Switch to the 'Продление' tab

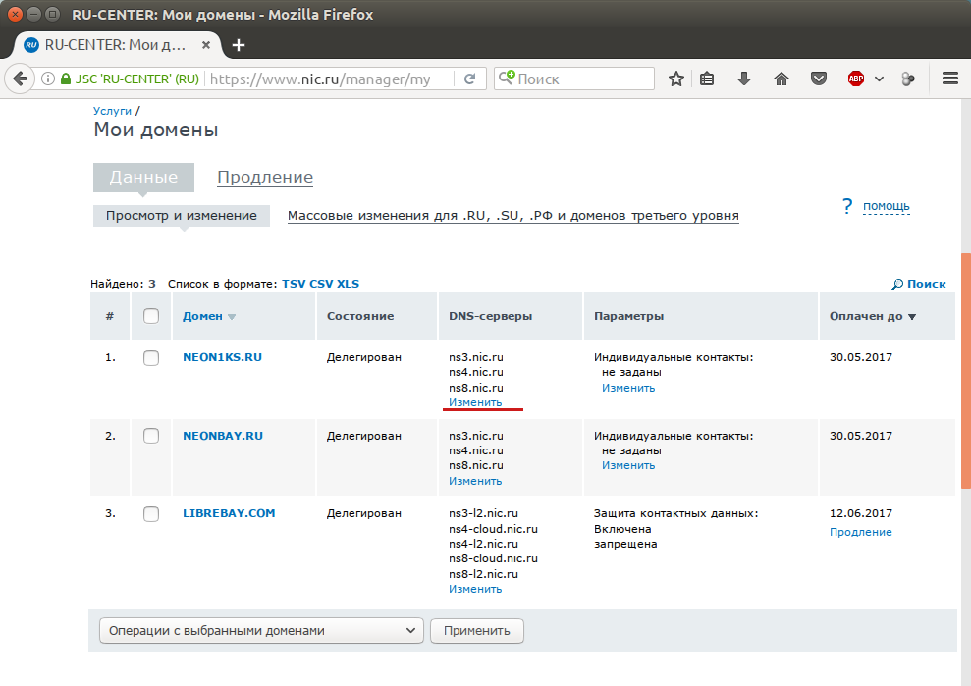point(265,177)
